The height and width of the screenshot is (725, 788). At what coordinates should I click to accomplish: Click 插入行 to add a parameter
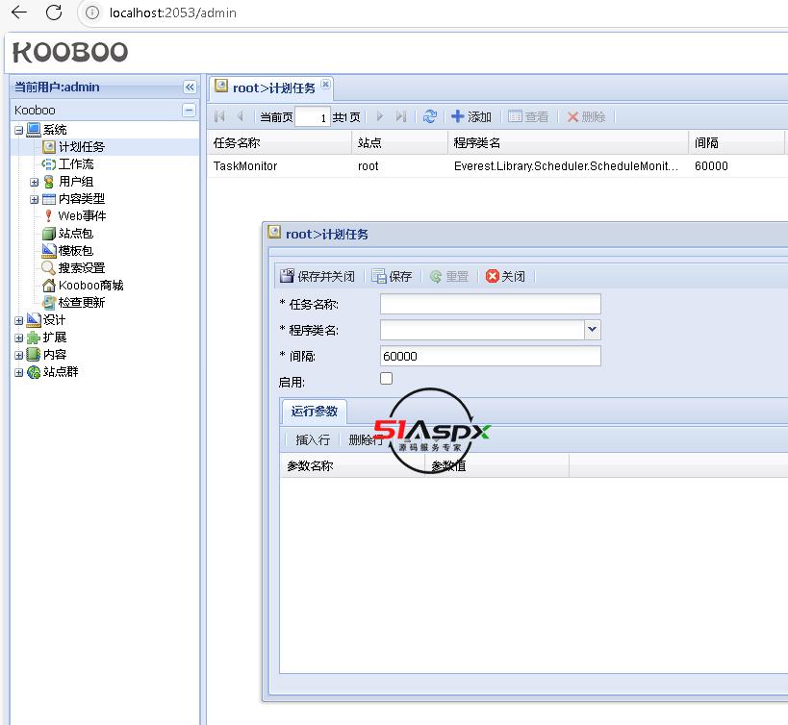pos(313,439)
